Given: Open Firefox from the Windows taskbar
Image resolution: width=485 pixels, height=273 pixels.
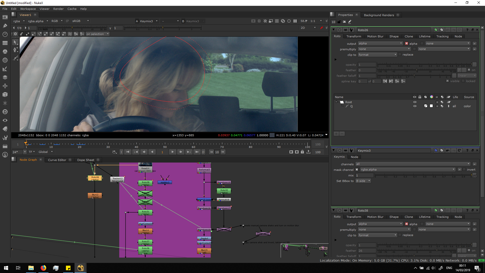Looking at the screenshot, I should (x=43, y=268).
